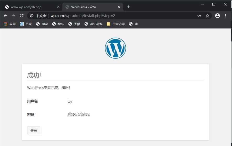232x146 pixels.
Task: Maximize the Chrome window
Action: (x=214, y=4)
